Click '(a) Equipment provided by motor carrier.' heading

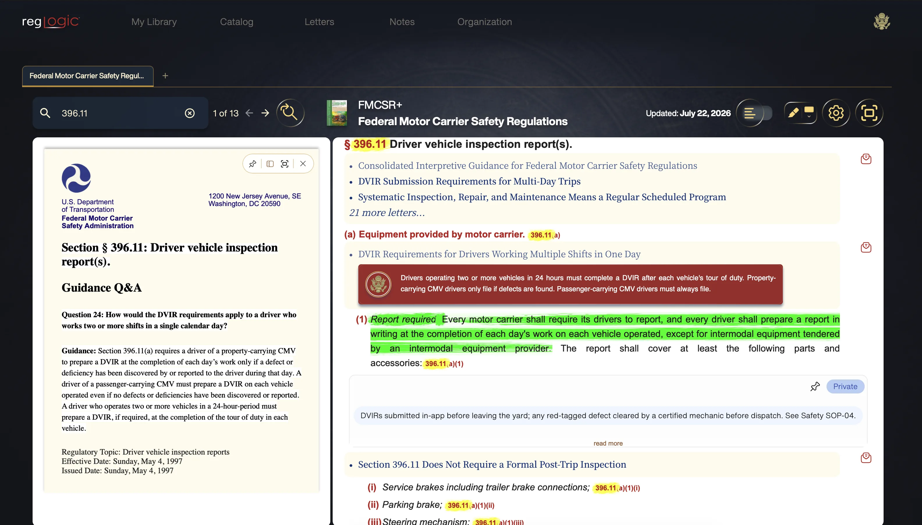435,234
